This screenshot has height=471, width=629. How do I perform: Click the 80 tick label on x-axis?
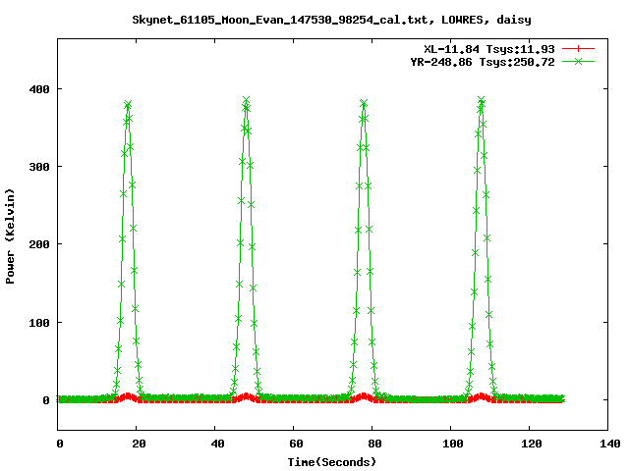372,444
